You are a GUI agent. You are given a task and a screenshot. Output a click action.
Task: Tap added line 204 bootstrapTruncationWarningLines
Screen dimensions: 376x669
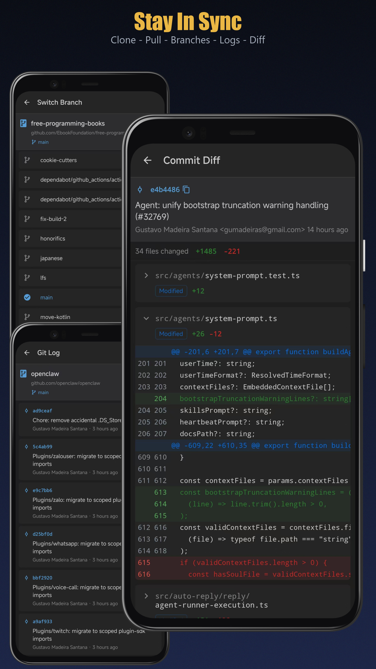243,399
